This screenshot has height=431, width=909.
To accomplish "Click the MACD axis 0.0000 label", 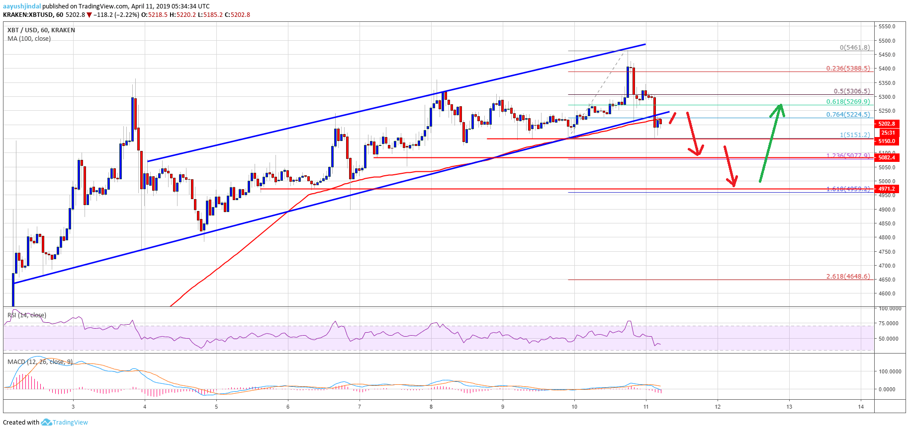I will click(887, 389).
